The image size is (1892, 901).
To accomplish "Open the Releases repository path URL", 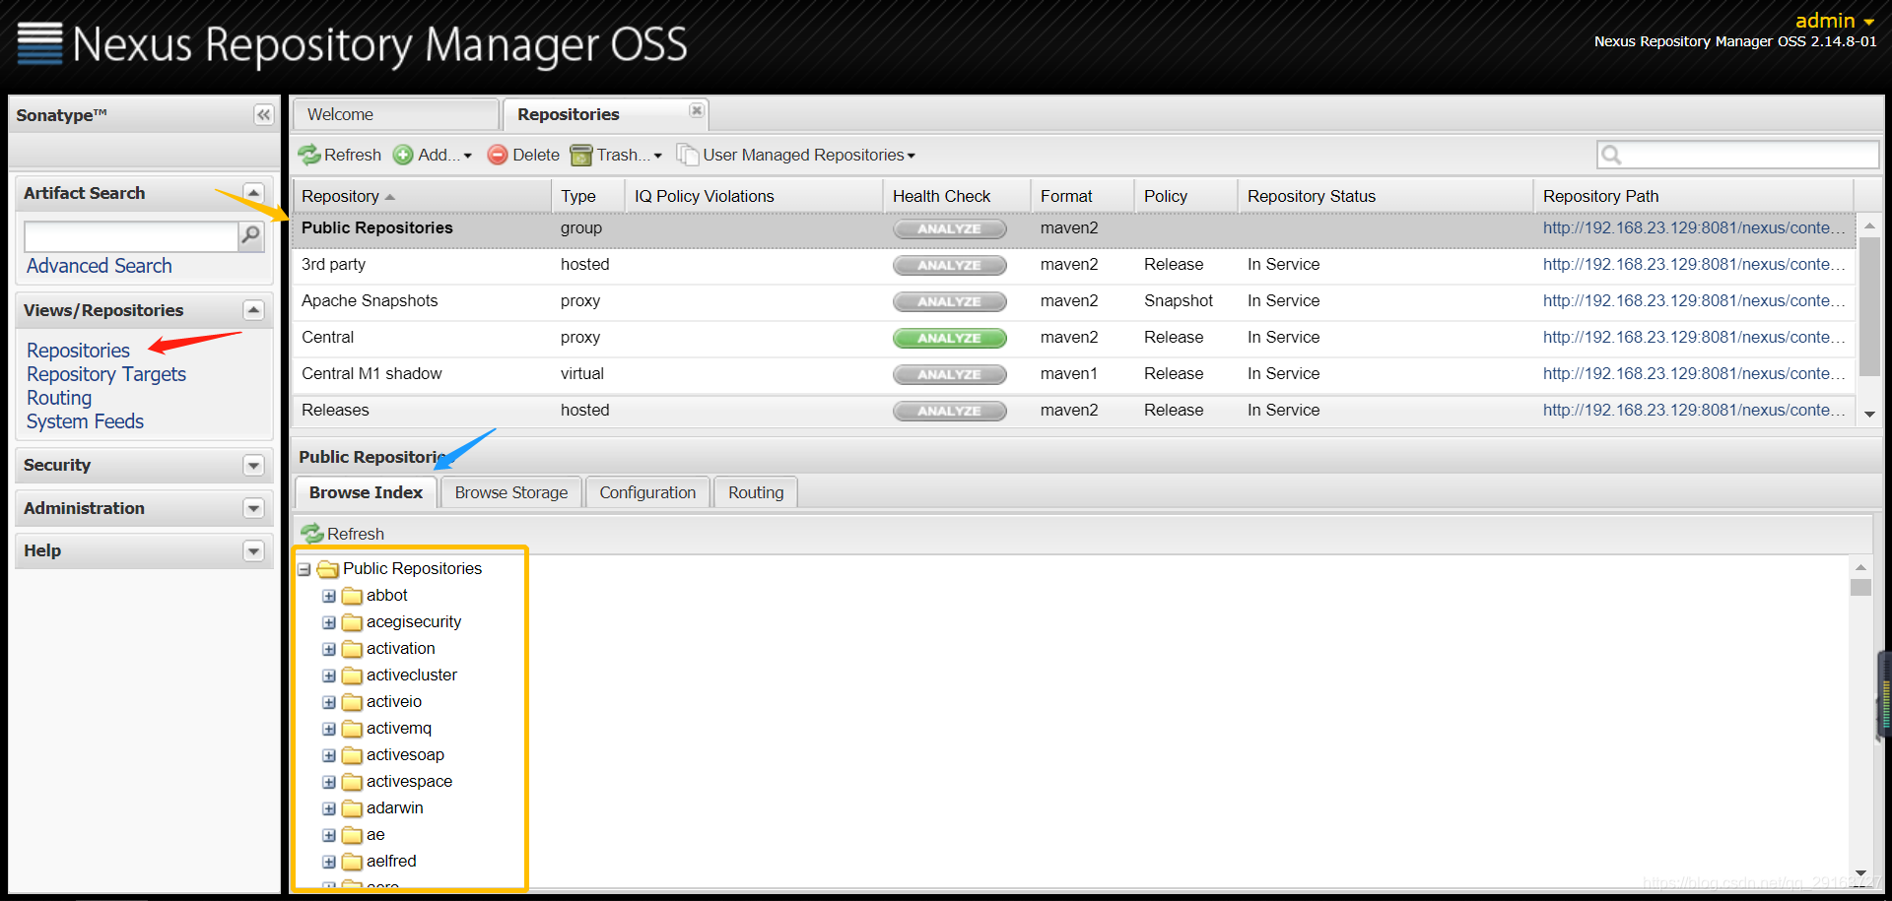I will tap(1694, 411).
